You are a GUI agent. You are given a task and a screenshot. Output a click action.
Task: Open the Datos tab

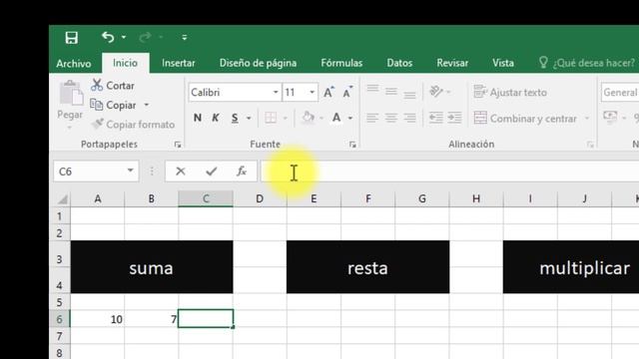(x=399, y=63)
